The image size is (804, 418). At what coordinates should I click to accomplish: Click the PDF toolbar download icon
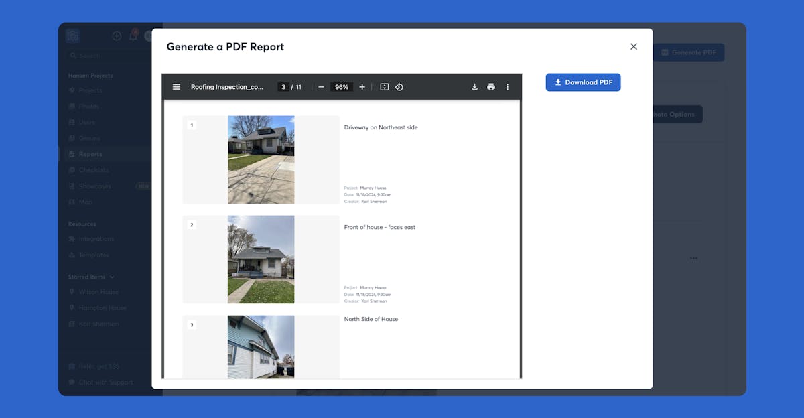pos(474,87)
